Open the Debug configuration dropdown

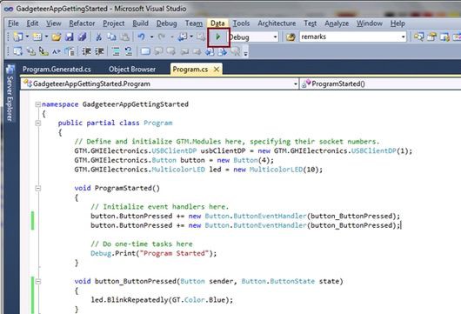tap(275, 37)
